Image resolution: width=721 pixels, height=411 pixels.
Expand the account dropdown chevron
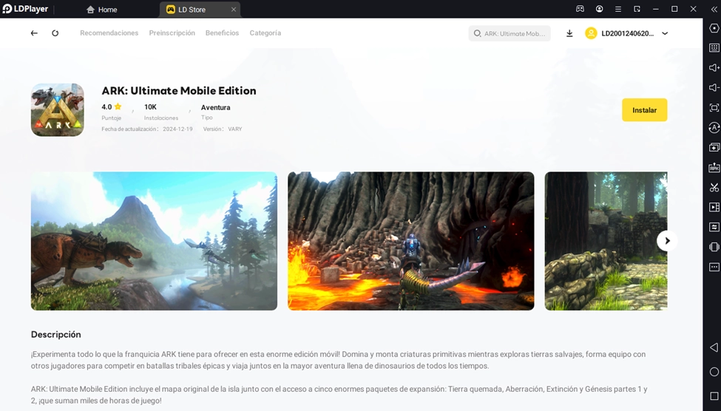[665, 33]
